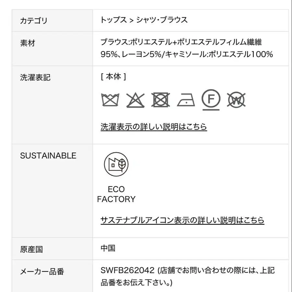Click the crossed-out W wet-clean symbol

(x=236, y=100)
